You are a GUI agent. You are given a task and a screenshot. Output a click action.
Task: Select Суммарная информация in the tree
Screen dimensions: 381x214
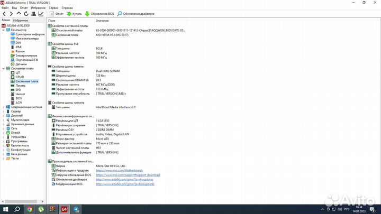pyautogui.click(x=28, y=34)
